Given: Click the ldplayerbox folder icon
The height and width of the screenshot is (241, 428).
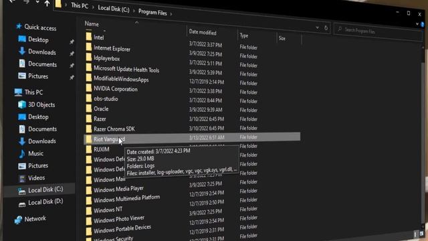Looking at the screenshot, I should [x=89, y=57].
